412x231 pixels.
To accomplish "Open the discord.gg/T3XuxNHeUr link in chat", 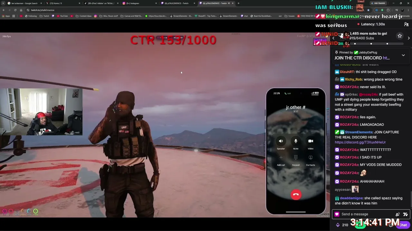I will (x=360, y=142).
